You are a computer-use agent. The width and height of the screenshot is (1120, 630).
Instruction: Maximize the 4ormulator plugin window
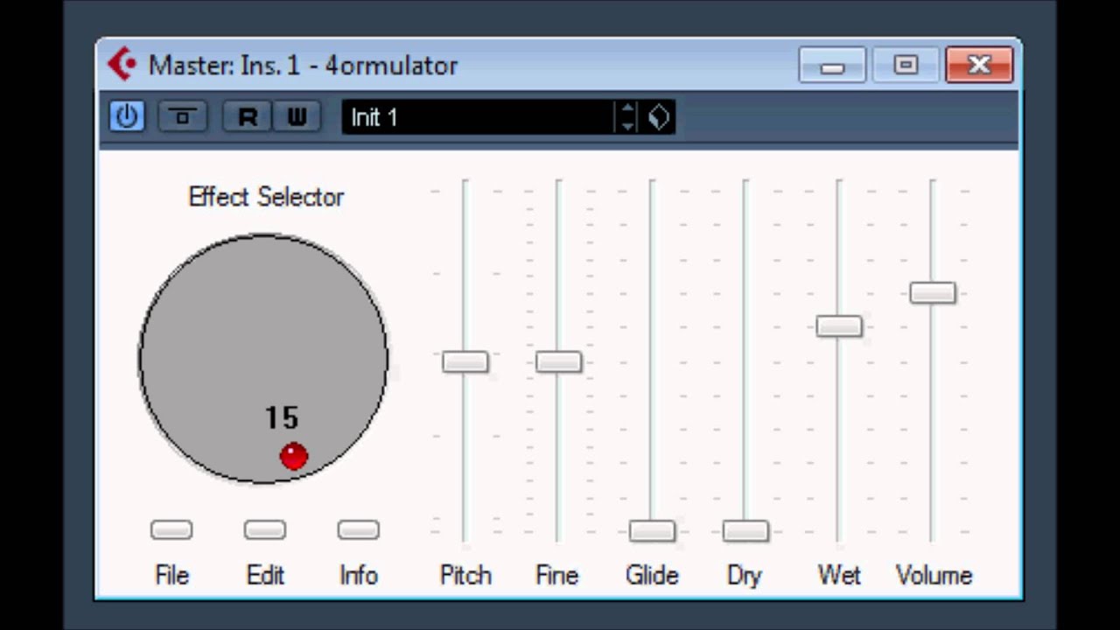point(906,66)
